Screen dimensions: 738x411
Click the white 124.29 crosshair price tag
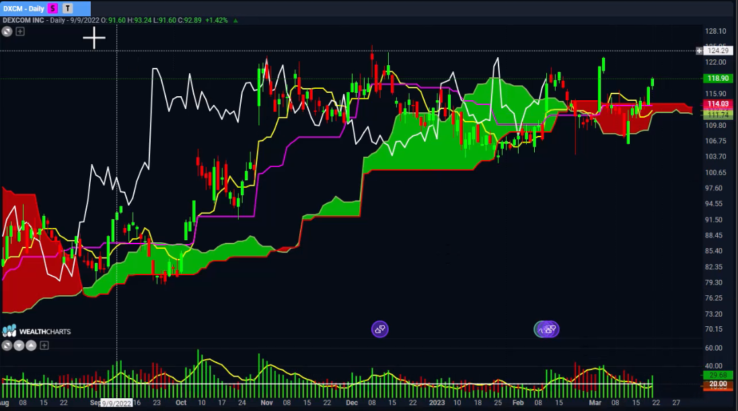[718, 50]
